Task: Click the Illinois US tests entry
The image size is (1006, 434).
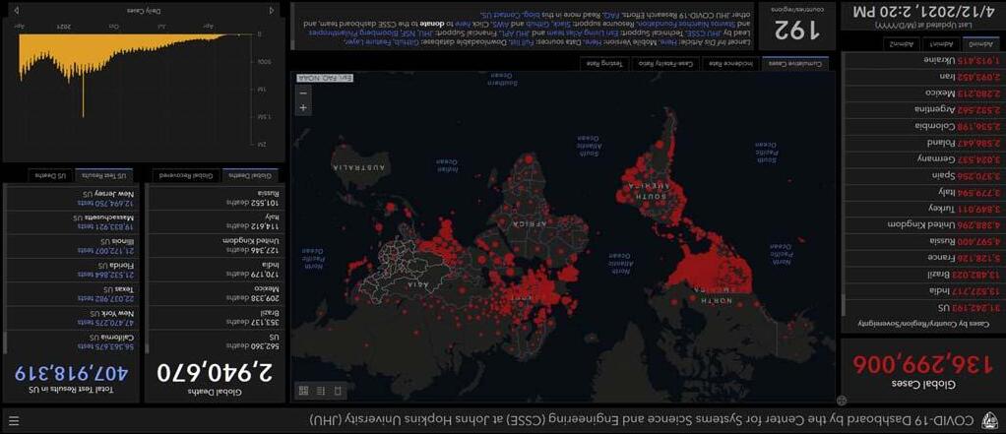Action: (72, 244)
